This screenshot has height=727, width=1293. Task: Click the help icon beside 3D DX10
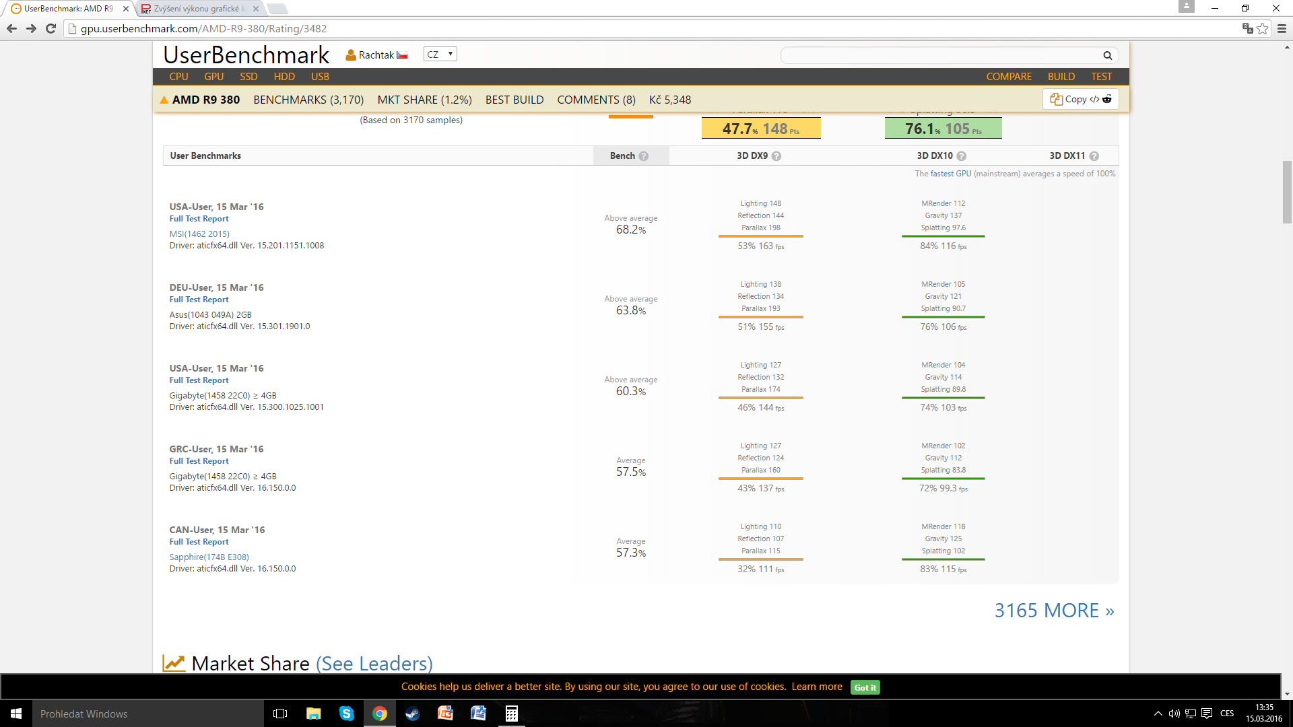tap(962, 156)
